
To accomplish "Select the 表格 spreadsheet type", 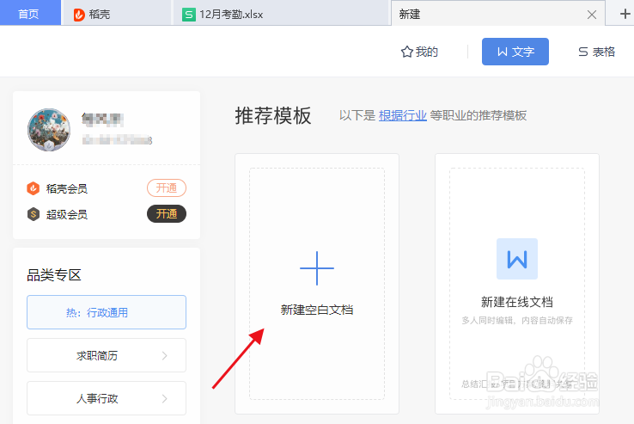I will point(597,52).
